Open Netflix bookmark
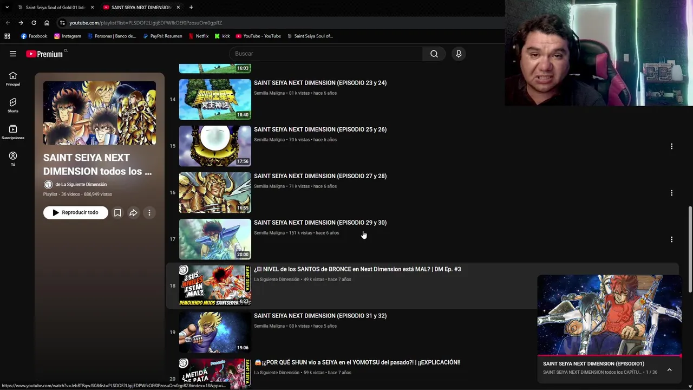Viewport: 693px width, 390px height. coord(198,36)
